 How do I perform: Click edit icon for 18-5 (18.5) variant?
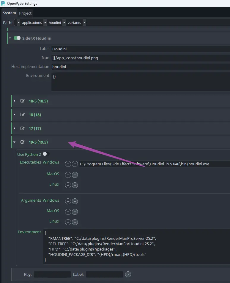(x=23, y=101)
